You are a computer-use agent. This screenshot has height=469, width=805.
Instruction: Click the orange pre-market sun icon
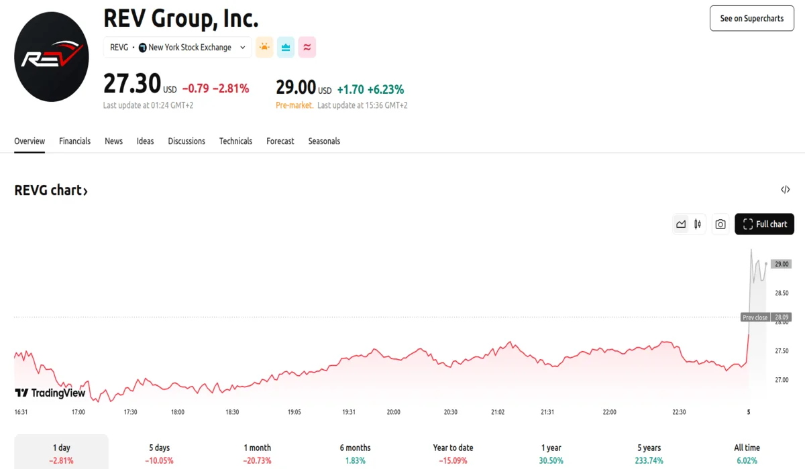coord(264,47)
